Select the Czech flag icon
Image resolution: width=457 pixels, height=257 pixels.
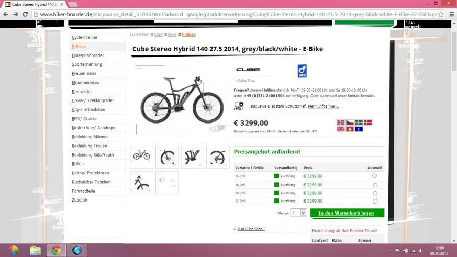click(x=350, y=122)
